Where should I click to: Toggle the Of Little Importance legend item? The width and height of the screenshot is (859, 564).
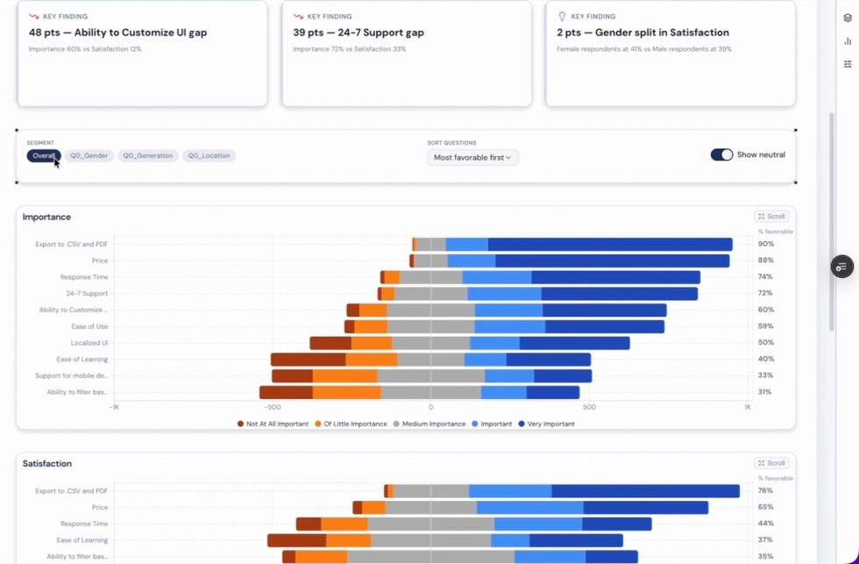click(351, 424)
